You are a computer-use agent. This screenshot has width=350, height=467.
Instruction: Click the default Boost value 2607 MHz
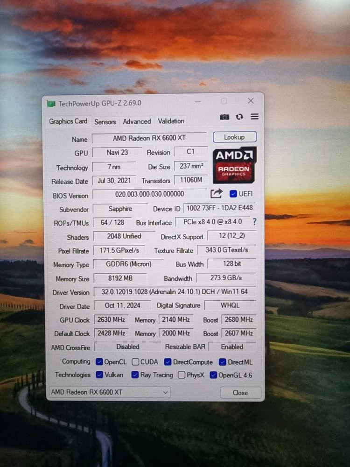point(238,333)
